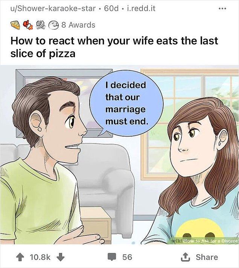
Task: Click the pizza slice award icon
Action: click(x=15, y=25)
